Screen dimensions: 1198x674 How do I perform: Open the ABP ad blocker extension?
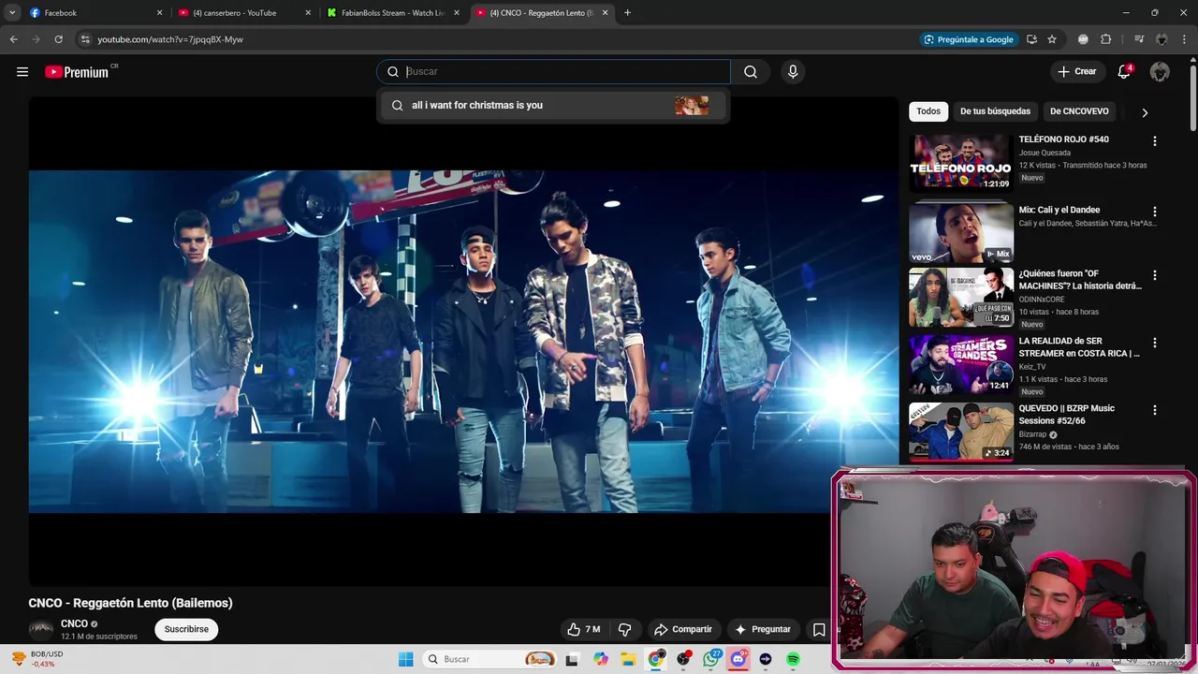(x=1083, y=39)
